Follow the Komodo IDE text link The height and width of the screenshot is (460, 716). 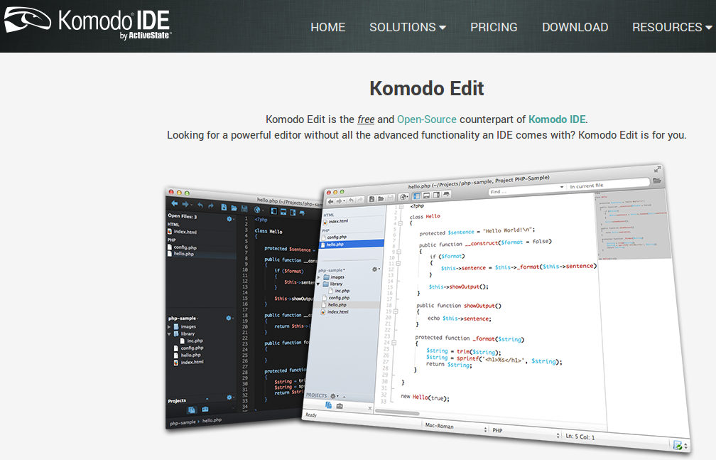pos(557,119)
